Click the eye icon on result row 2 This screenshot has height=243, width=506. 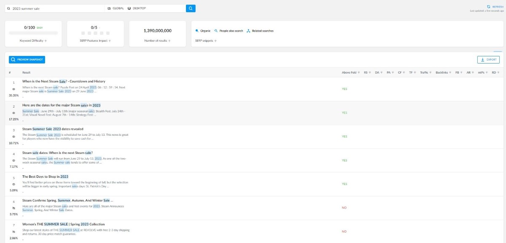tap(13, 113)
